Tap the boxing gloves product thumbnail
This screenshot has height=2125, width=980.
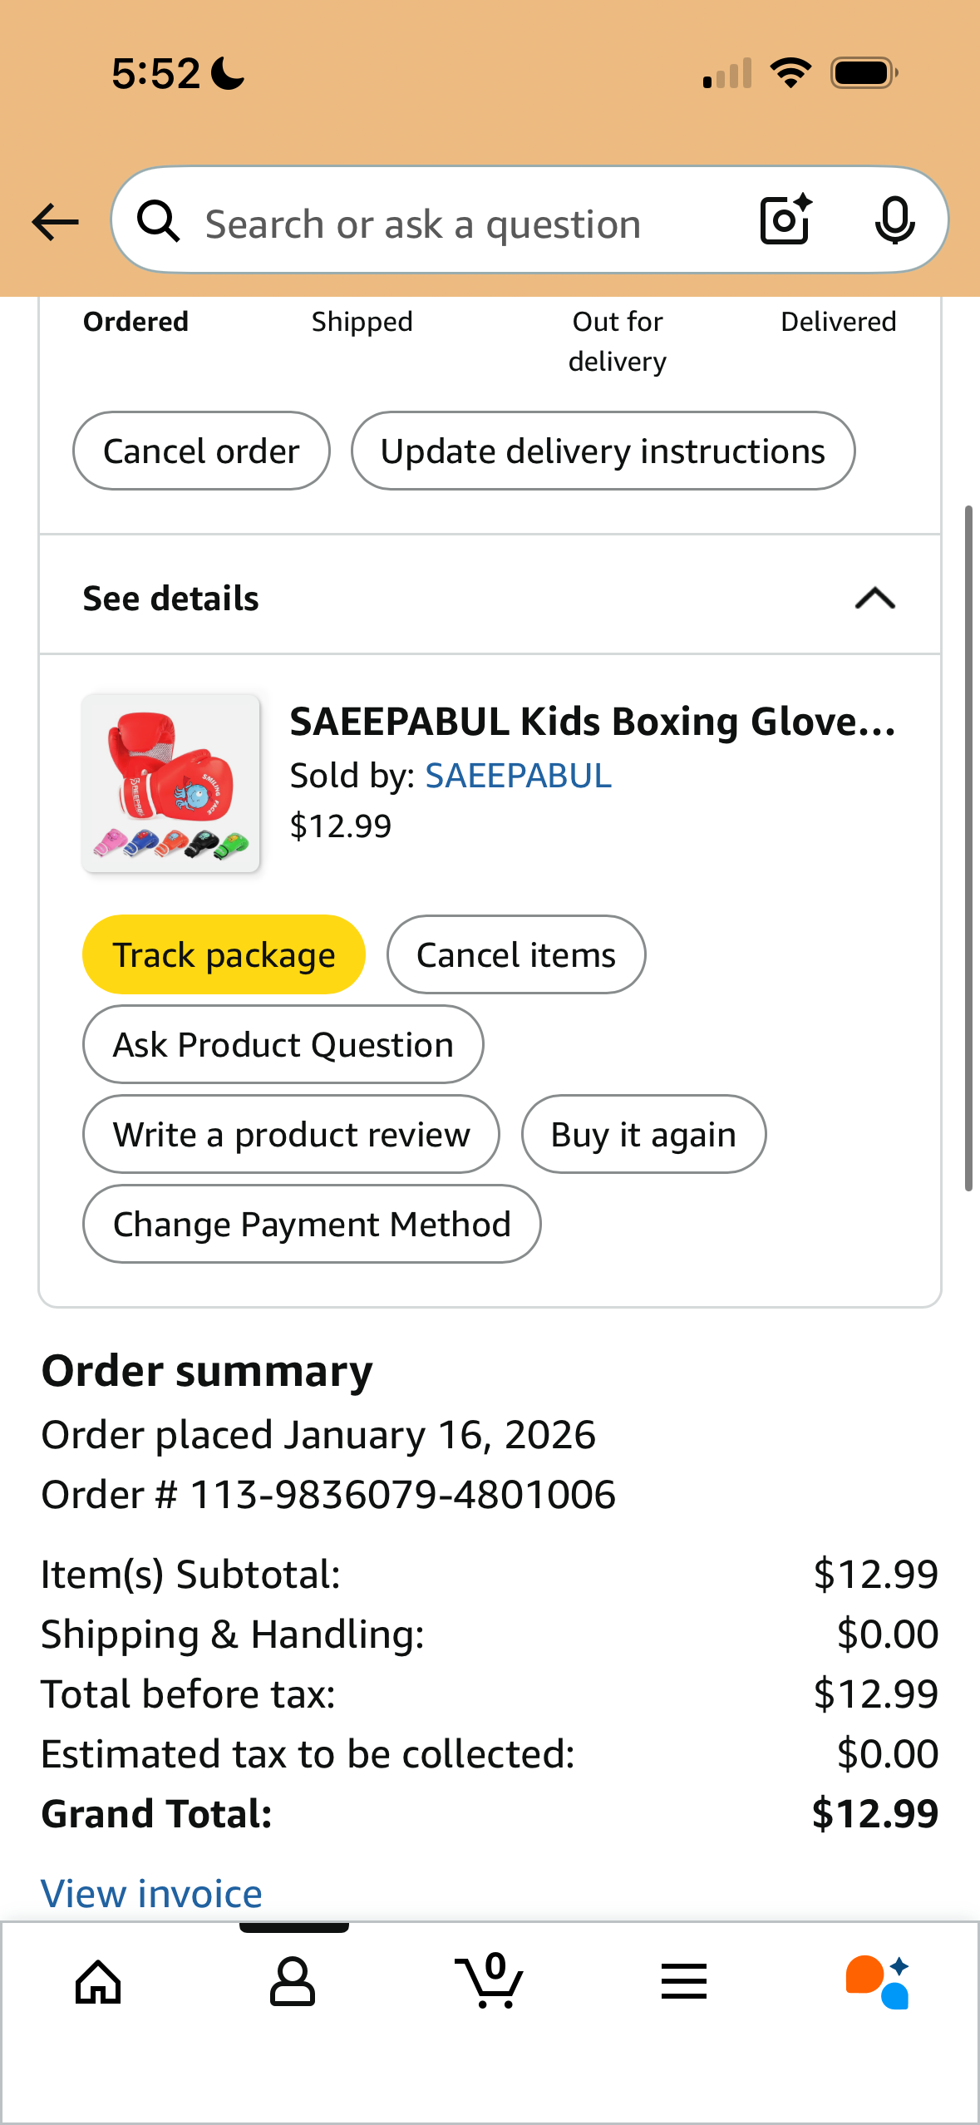(x=171, y=783)
